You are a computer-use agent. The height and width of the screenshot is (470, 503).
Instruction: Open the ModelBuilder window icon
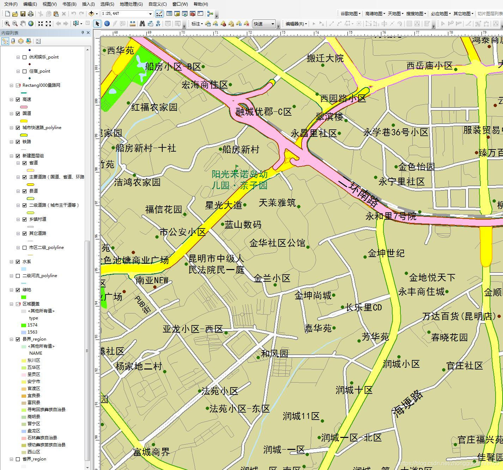[x=210, y=14]
